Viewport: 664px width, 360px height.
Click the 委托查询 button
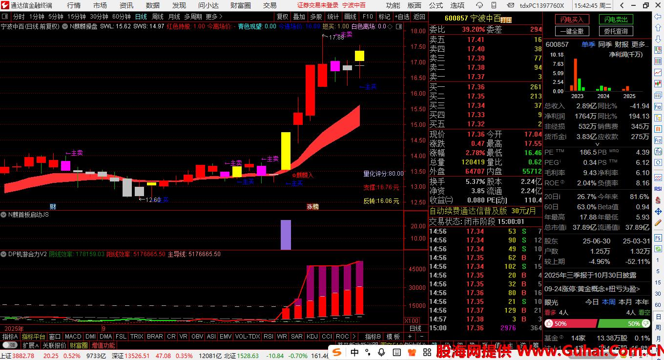[x=615, y=31]
